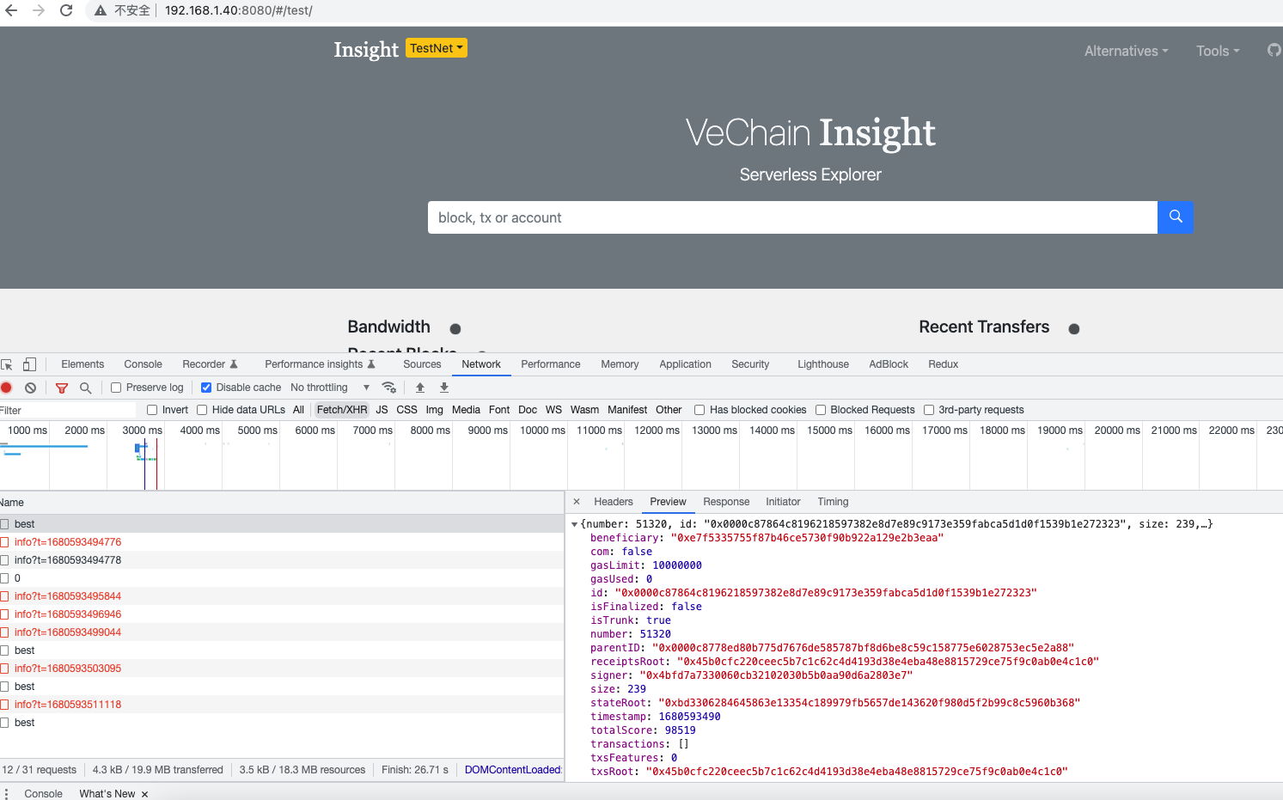Open the TestNet network selector dropdown
This screenshot has width=1283, height=800.
pyautogui.click(x=436, y=48)
